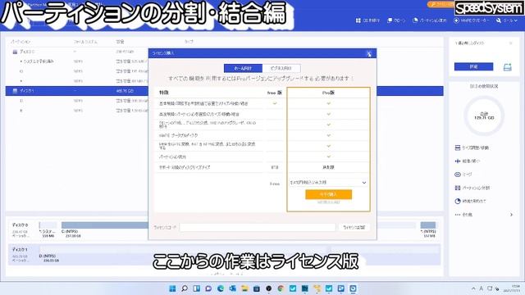Expand the Tools dropdown in top toolbar
This screenshot has width=525, height=295.
[x=507, y=20]
